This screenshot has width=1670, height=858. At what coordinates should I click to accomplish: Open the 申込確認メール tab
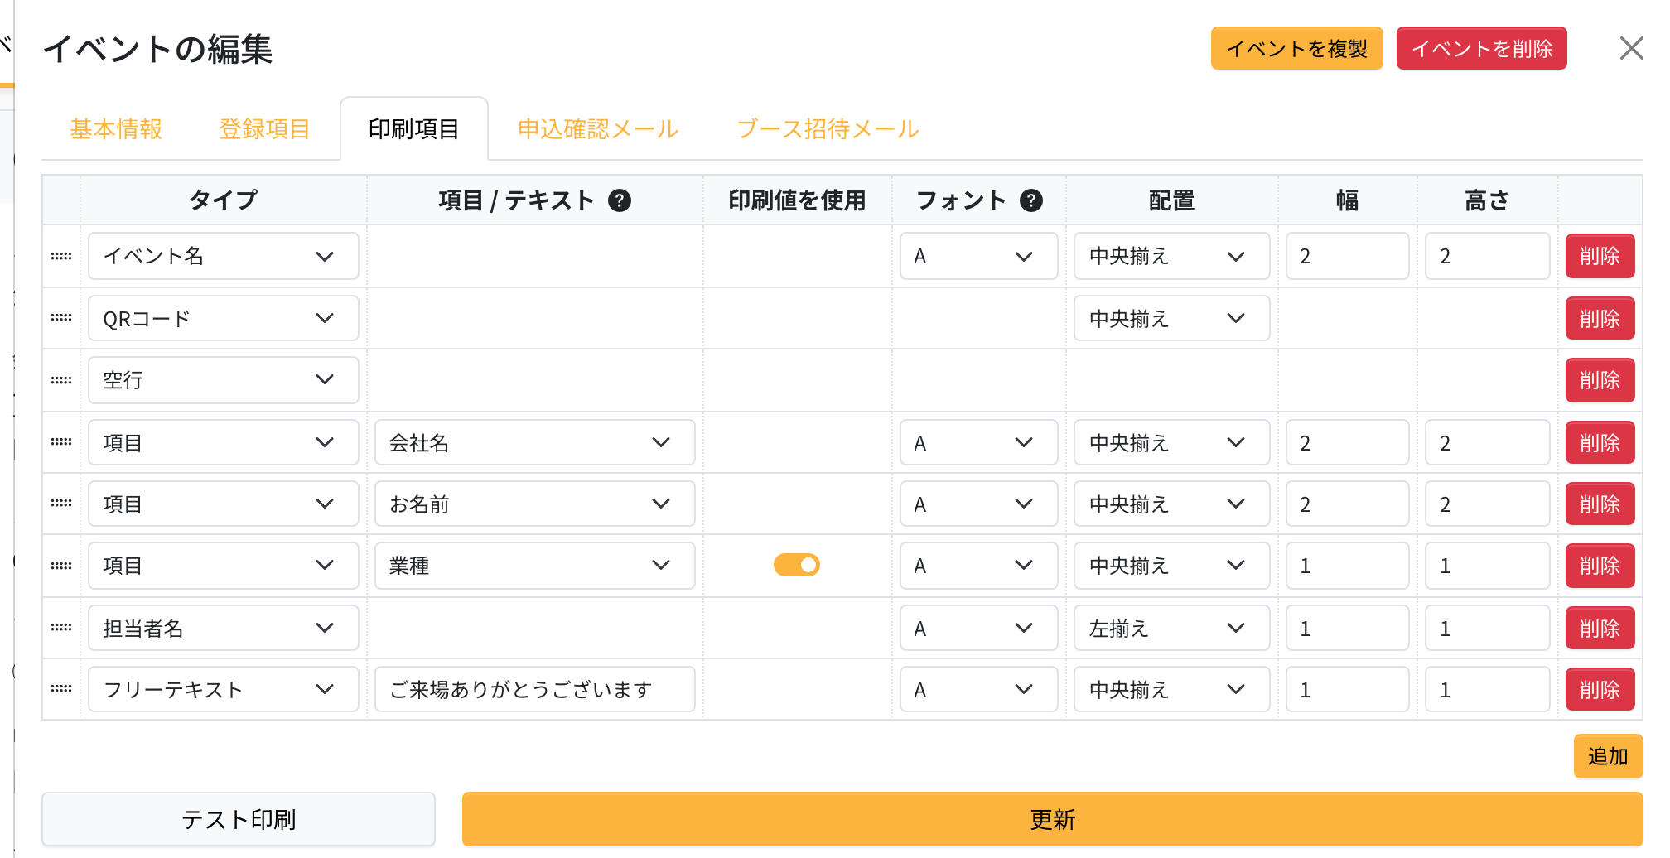(x=598, y=129)
